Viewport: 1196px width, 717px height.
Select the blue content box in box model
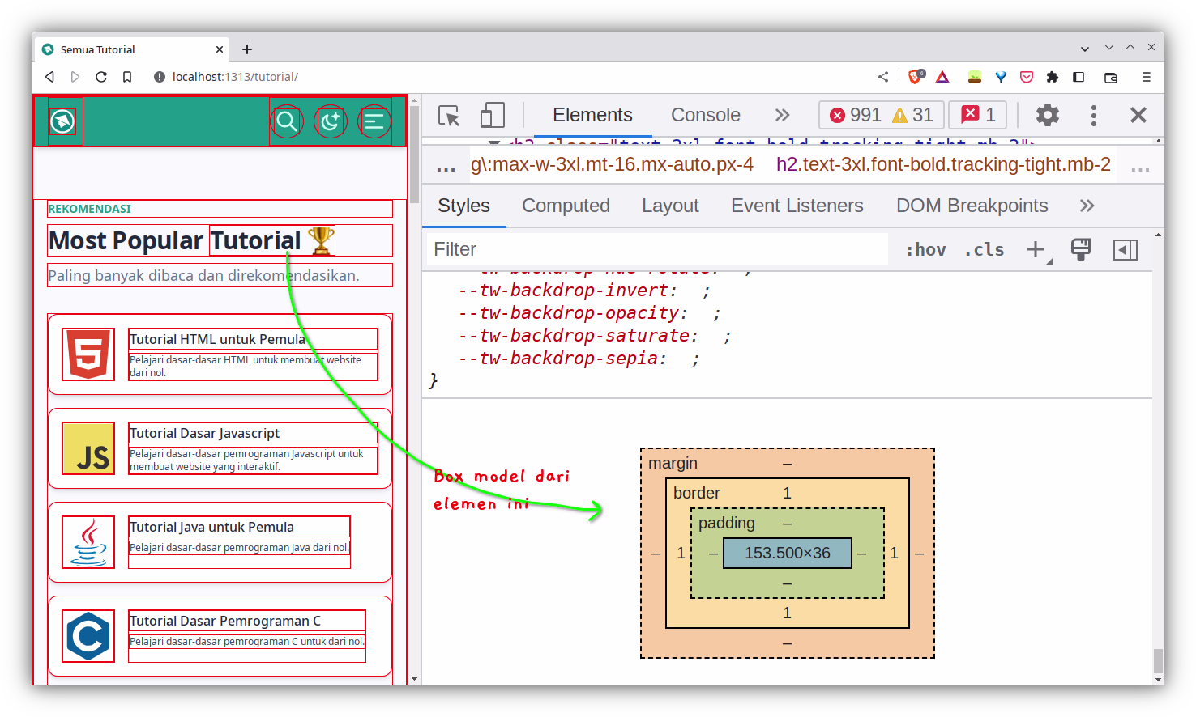(x=787, y=554)
